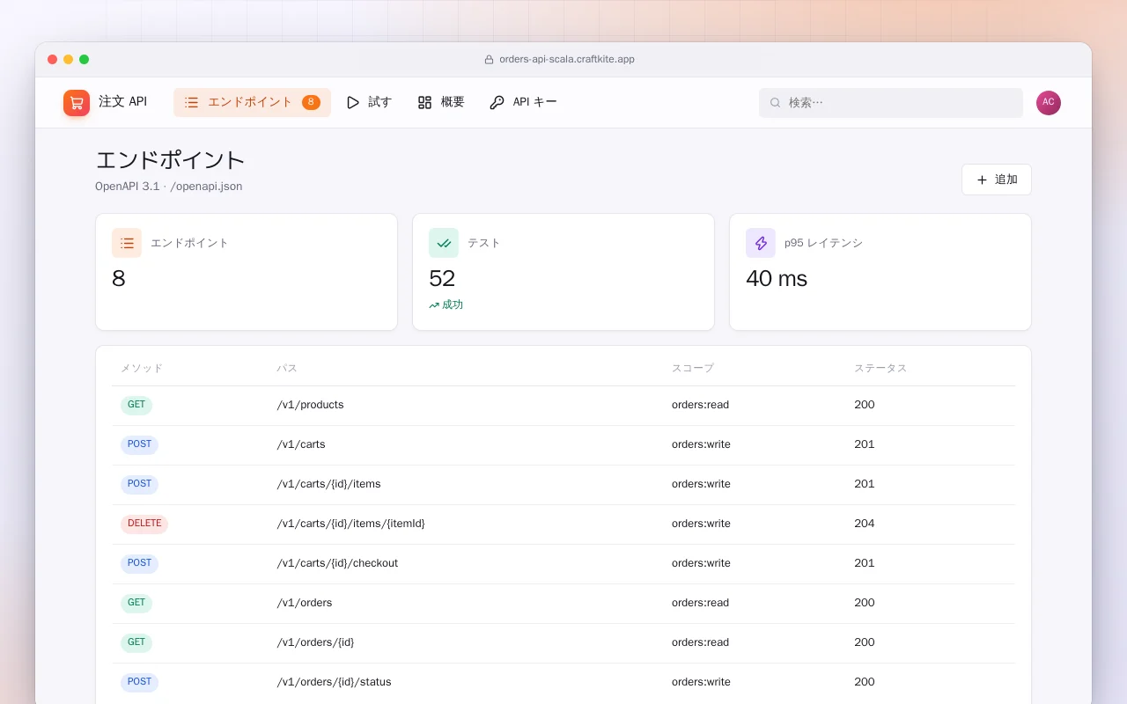Click the メソッド column header
Screen dimensions: 1127x704
pos(142,369)
